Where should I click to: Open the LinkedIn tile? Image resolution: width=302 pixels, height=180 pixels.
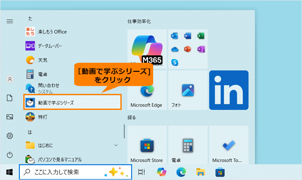(229, 90)
